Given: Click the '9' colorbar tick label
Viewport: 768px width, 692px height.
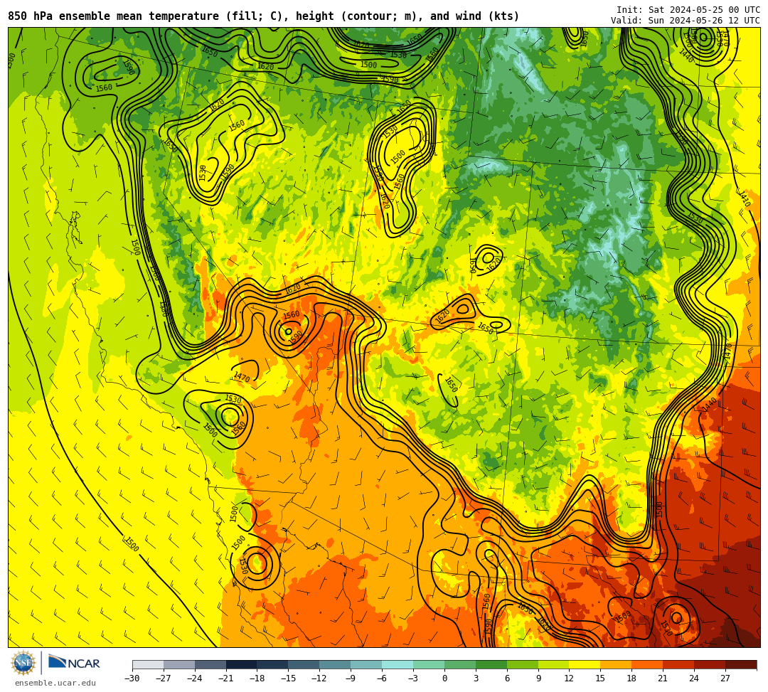Looking at the screenshot, I should 538,678.
